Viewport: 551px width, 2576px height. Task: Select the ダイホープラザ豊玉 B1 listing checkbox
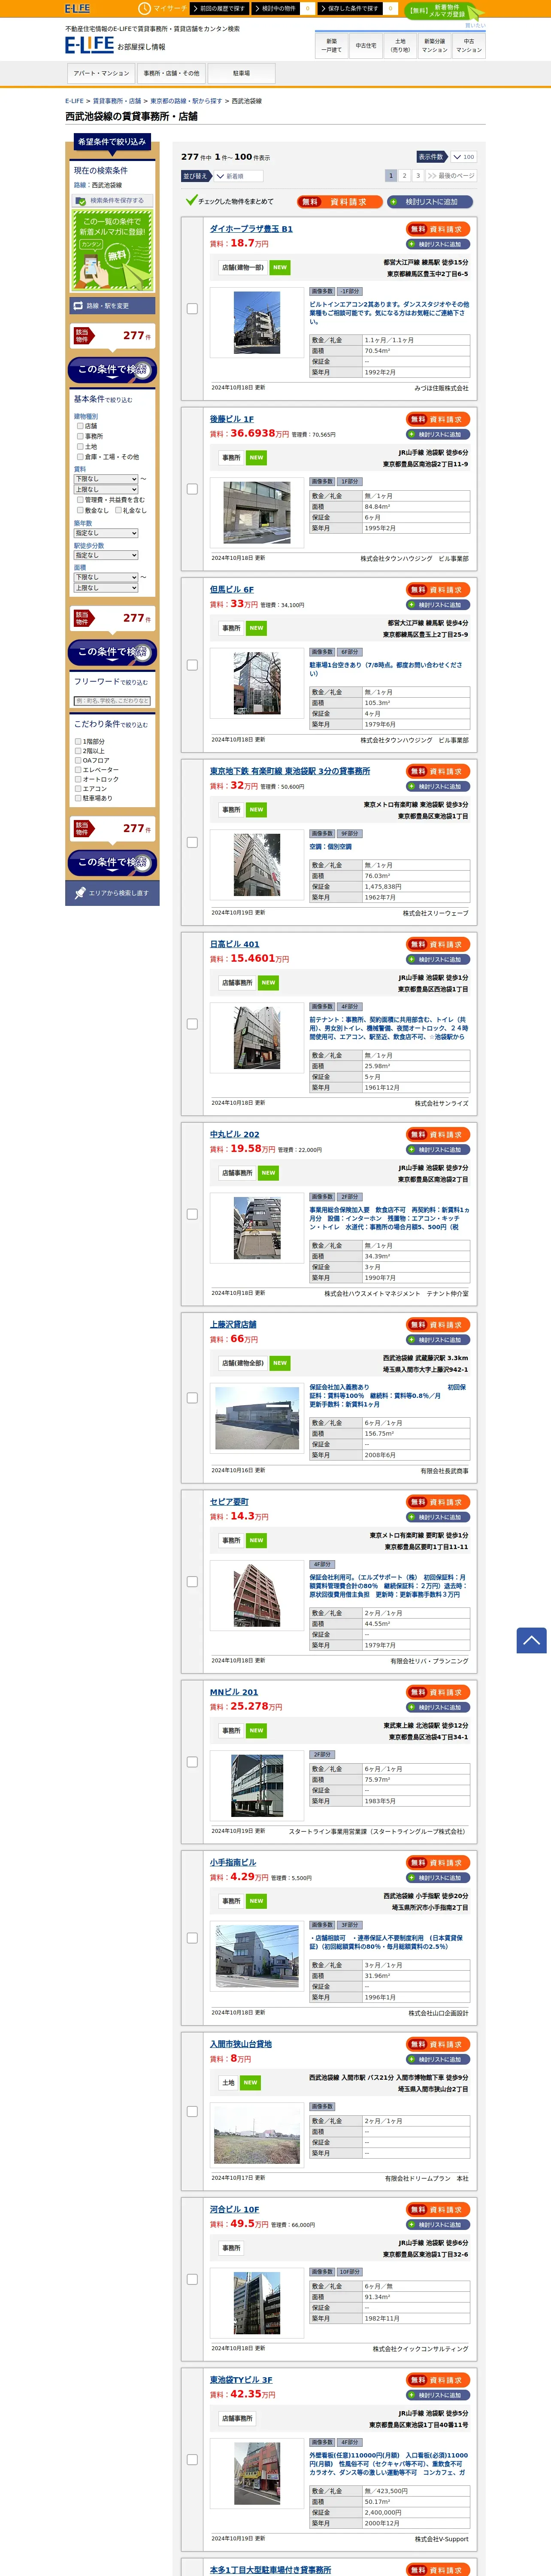pyautogui.click(x=192, y=309)
